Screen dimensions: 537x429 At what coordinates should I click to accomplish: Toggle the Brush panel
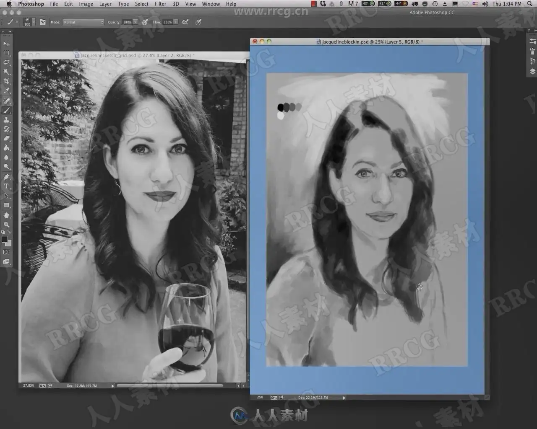[x=42, y=22]
